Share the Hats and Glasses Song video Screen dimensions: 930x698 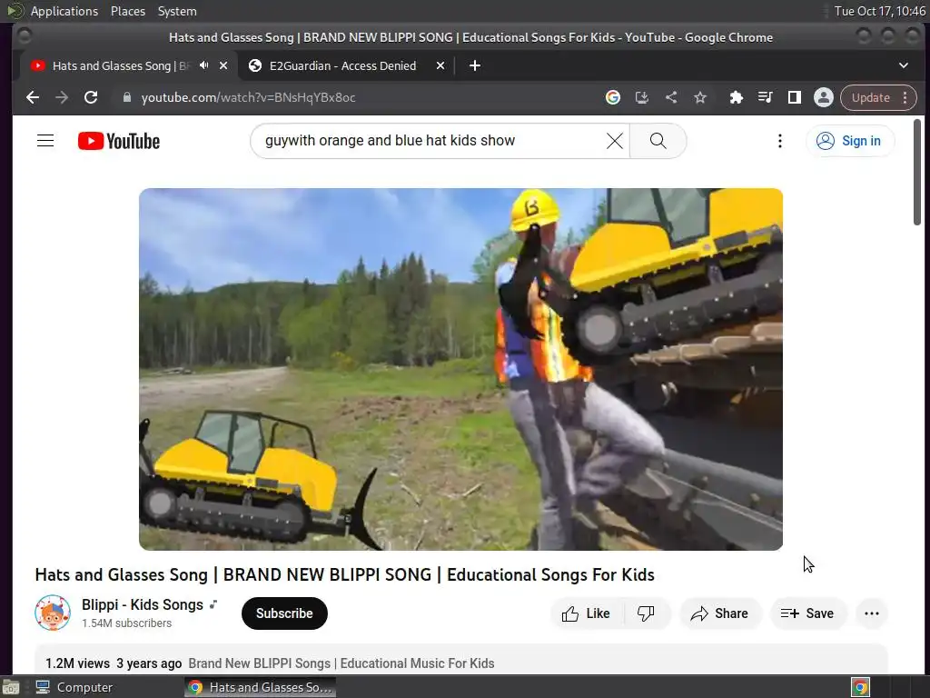click(720, 613)
